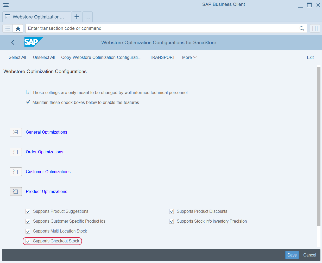Toggle the navigation list icon
The image size is (322, 263).
tap(8, 28)
